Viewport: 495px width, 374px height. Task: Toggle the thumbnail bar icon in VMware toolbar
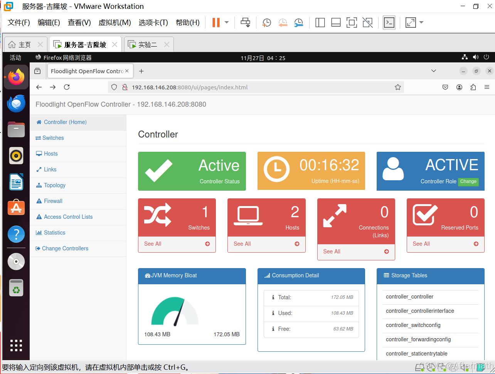336,23
